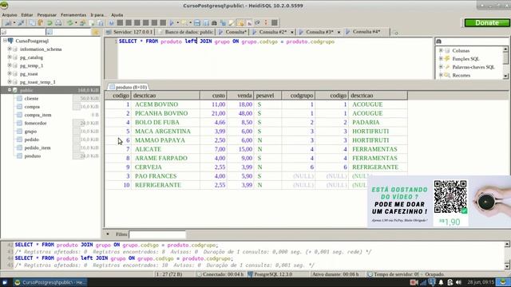Close the Consulta #3* tab
Screen dimensions: 511x287
[x=339, y=32]
